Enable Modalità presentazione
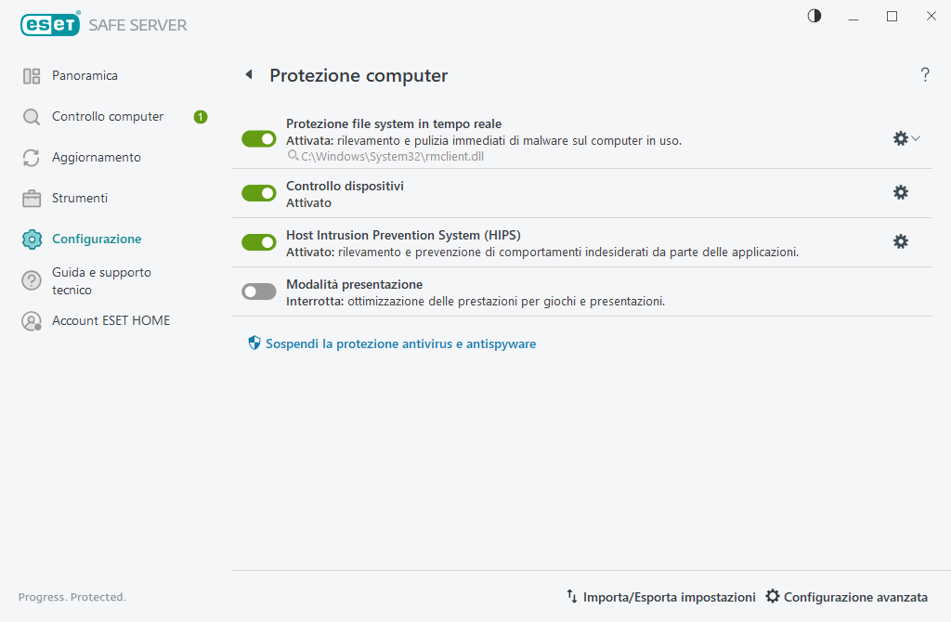This screenshot has width=951, height=622. click(258, 291)
